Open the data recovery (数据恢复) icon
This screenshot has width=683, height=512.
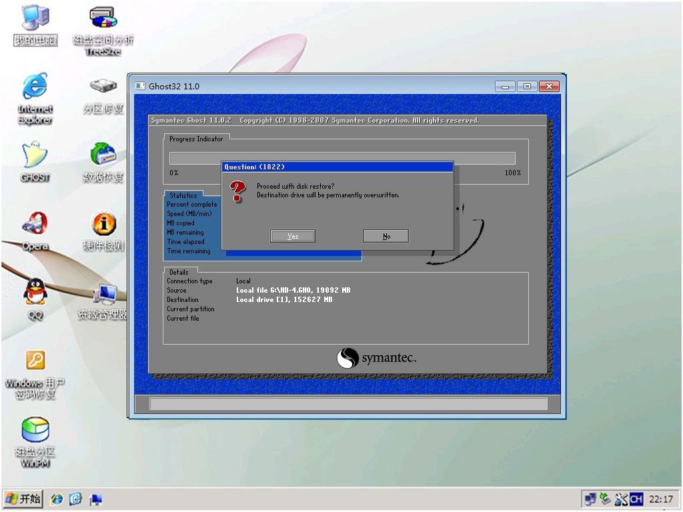[x=103, y=161]
